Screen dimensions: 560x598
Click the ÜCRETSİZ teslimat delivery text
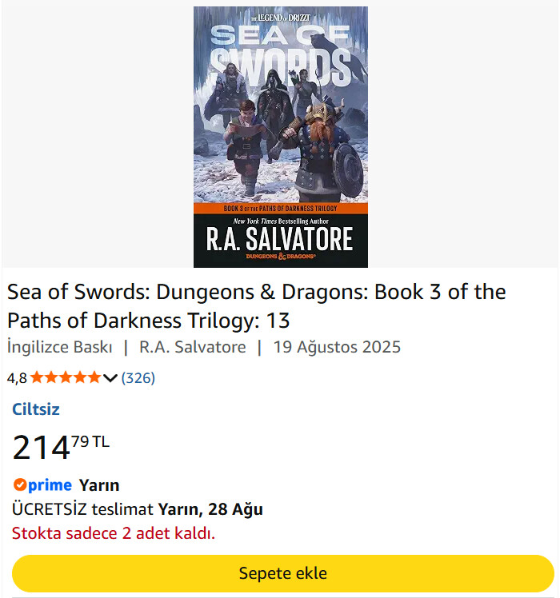(x=82, y=509)
